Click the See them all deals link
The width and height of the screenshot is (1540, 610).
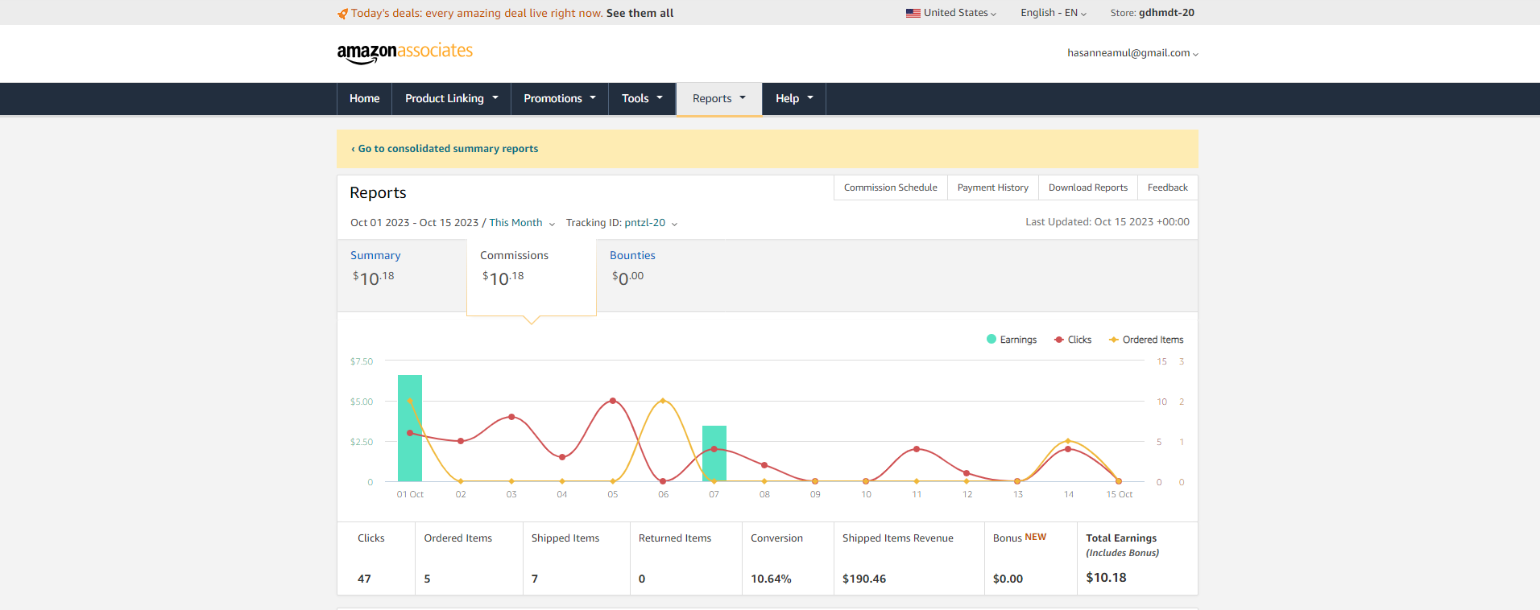pyautogui.click(x=640, y=13)
